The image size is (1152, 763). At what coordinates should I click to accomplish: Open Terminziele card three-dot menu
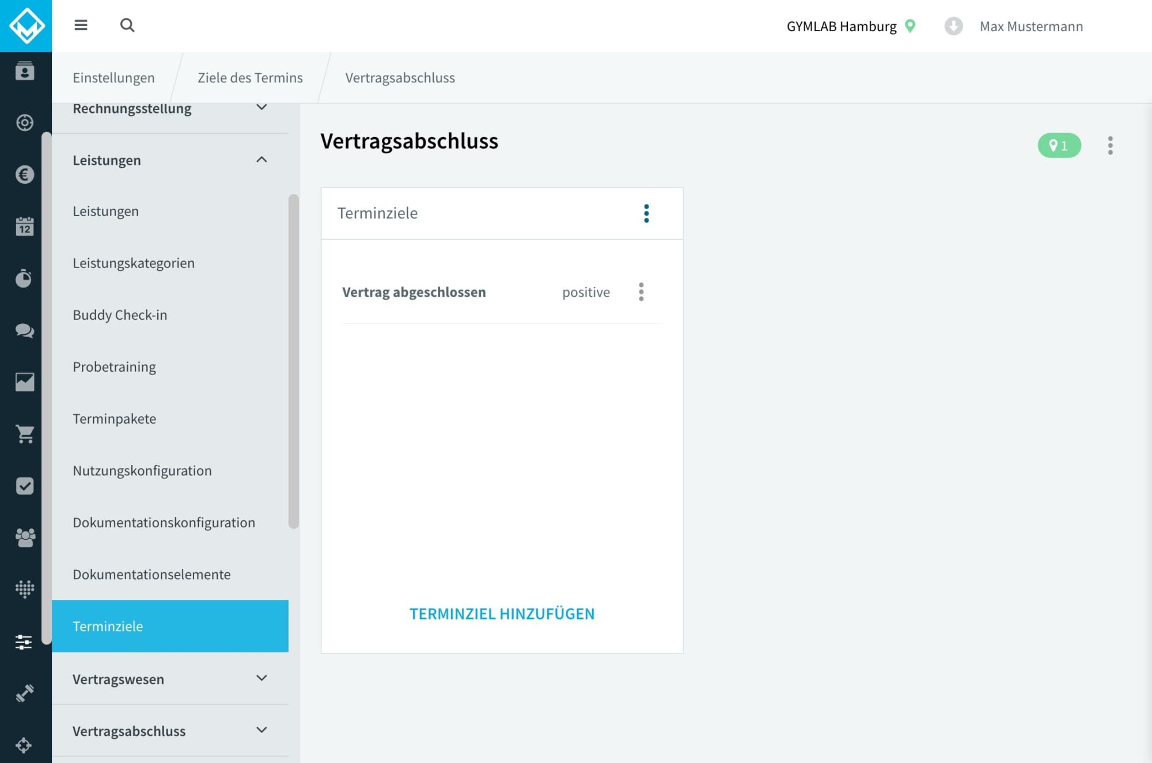646,213
